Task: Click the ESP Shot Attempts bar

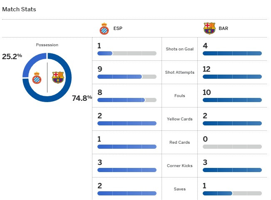Action: pyautogui.click(x=127, y=77)
